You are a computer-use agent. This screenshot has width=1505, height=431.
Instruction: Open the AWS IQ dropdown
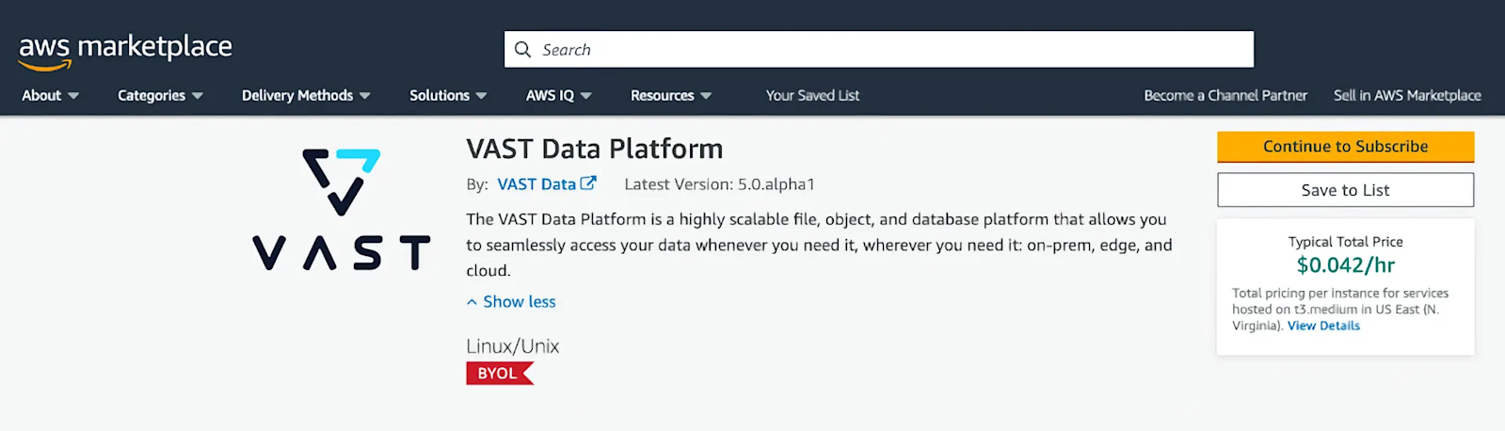point(558,95)
